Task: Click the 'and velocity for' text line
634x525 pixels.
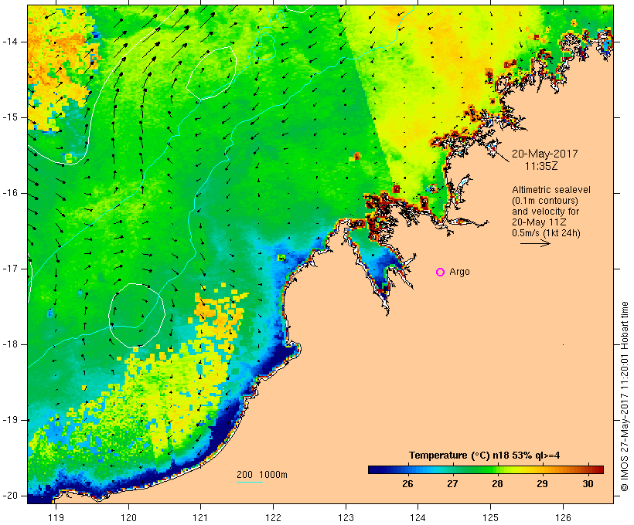Action: [x=545, y=212]
